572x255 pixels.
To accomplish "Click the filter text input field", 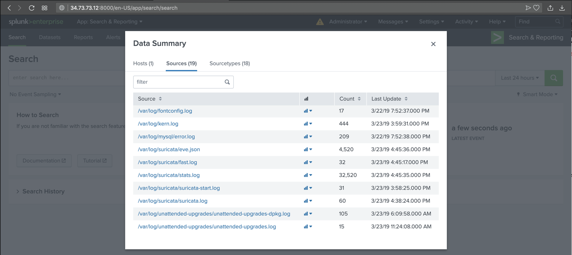I will point(179,82).
